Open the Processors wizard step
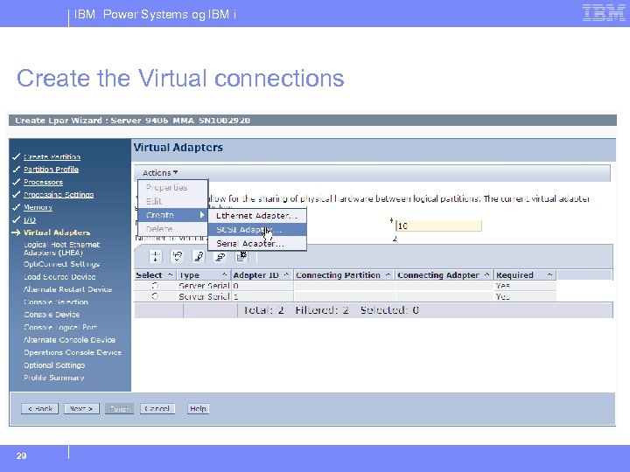Screen dimensions: 630x472 43,182
